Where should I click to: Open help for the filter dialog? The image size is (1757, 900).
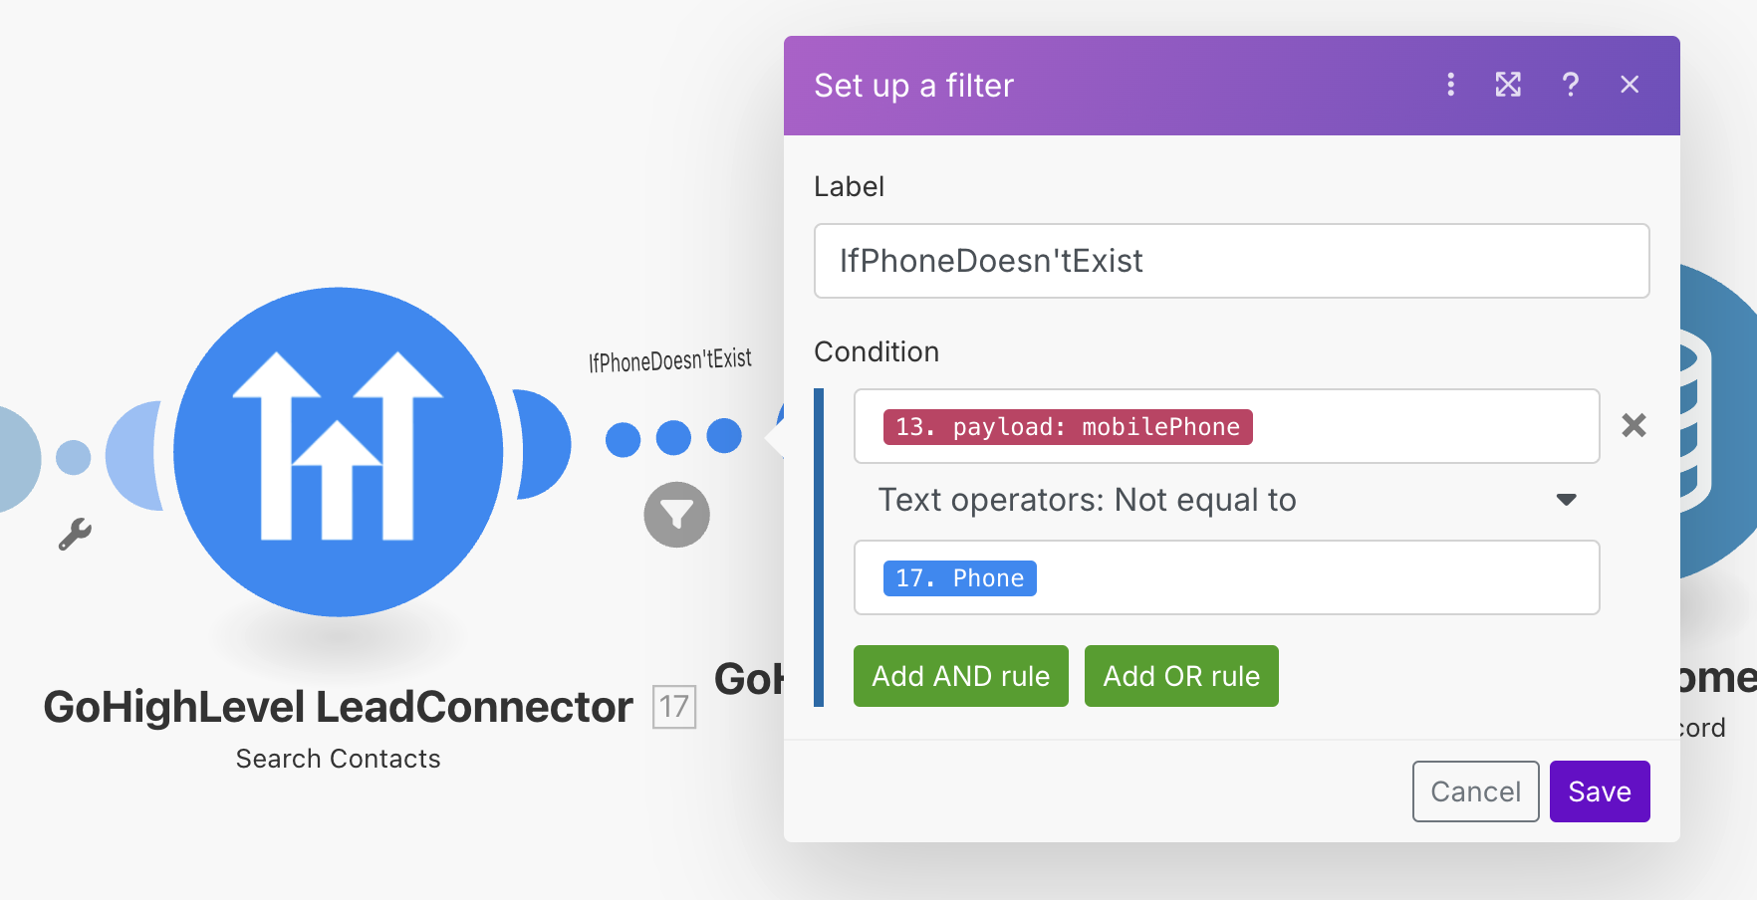point(1570,85)
